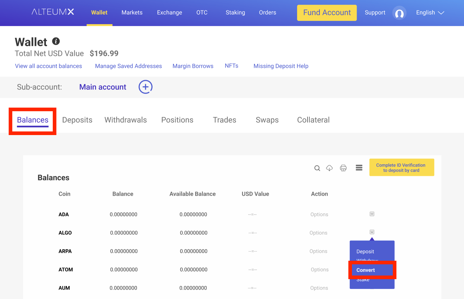This screenshot has height=299, width=464.
Task: Click the ADA coin name
Action: point(64,214)
